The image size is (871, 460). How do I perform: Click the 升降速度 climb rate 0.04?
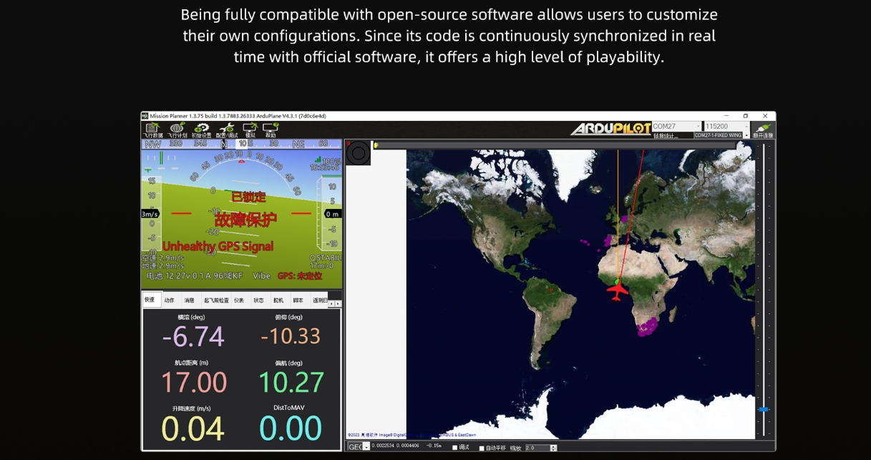click(193, 428)
